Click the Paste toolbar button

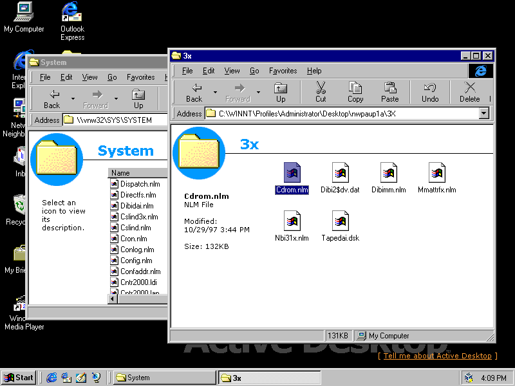tap(390, 93)
